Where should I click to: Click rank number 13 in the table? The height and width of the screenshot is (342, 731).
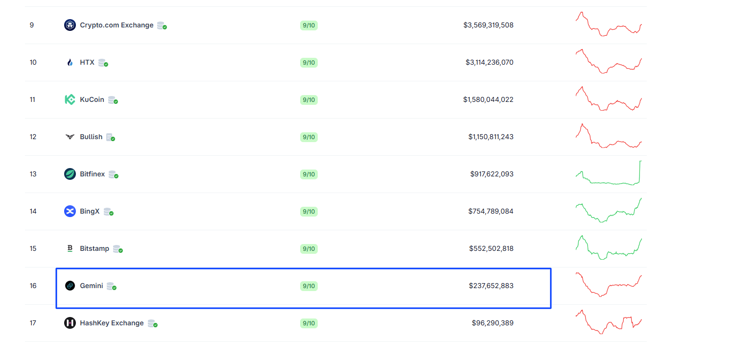[33, 174]
